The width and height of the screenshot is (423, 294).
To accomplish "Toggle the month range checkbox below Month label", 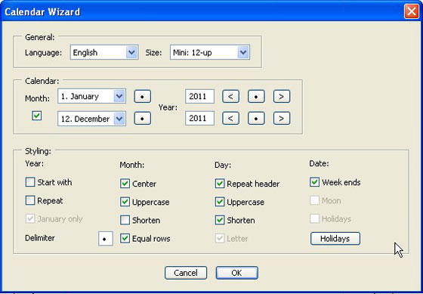I will click(37, 116).
